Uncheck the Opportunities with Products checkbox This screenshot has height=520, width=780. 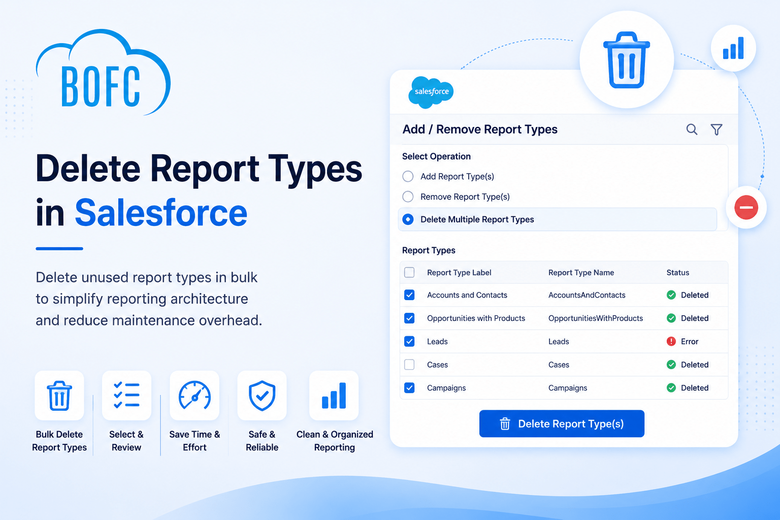409,318
